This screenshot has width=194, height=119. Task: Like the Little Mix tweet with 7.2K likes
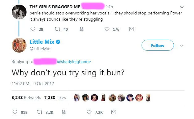89,112
